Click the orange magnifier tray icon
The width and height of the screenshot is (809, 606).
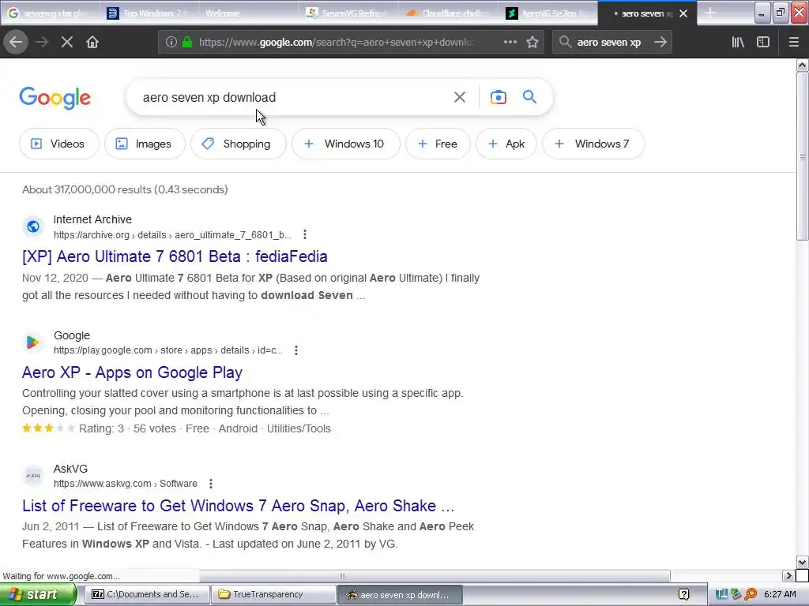pos(751,595)
